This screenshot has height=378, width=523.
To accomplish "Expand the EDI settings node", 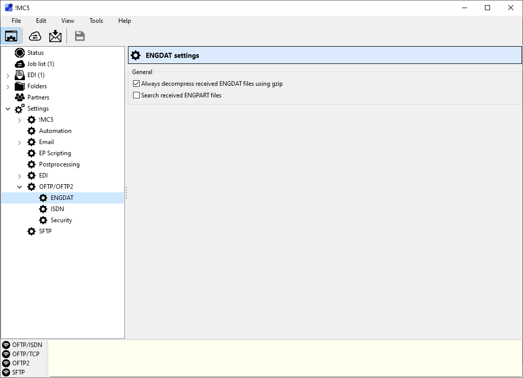I will click(x=20, y=176).
